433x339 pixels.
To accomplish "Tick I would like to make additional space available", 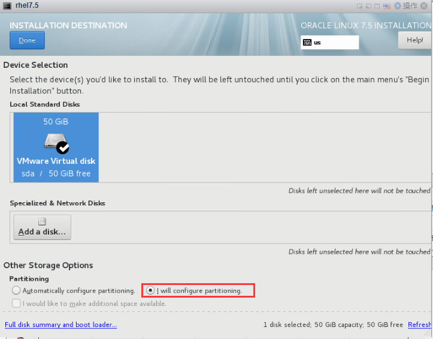I will point(16,304).
